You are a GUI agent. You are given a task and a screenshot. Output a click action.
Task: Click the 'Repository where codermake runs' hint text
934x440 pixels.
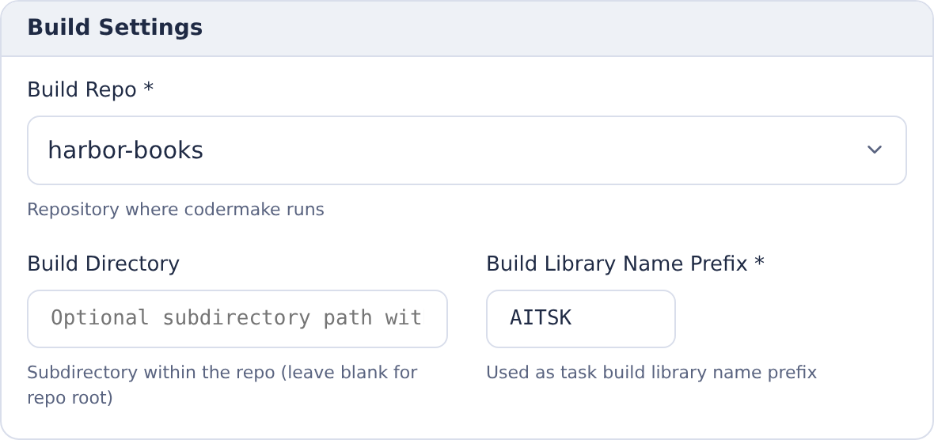pos(176,210)
